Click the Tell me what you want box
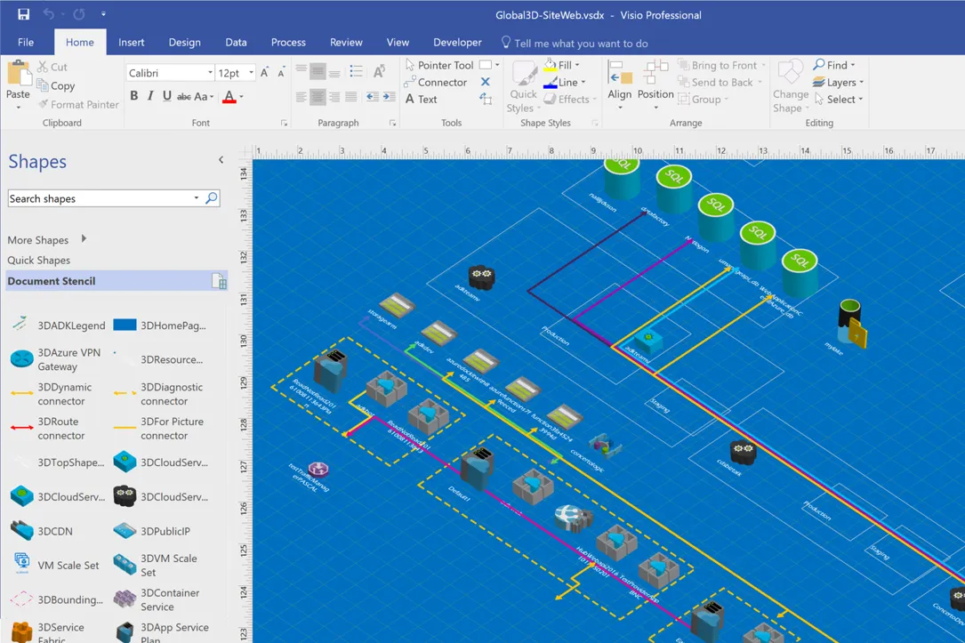The height and width of the screenshot is (643, 965). pos(575,43)
